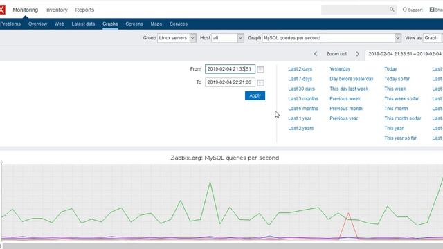Switch to the Web tab
The height and width of the screenshot is (249, 443).
(x=60, y=24)
